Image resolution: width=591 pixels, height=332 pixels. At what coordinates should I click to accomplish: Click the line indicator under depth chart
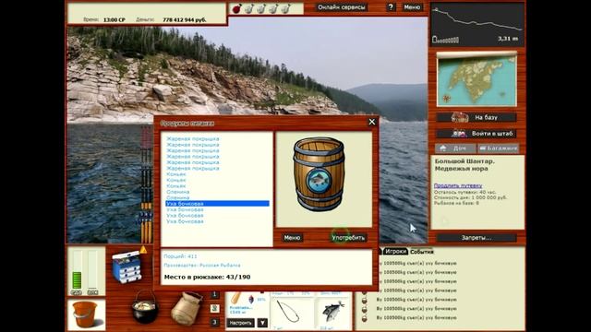click(445, 40)
